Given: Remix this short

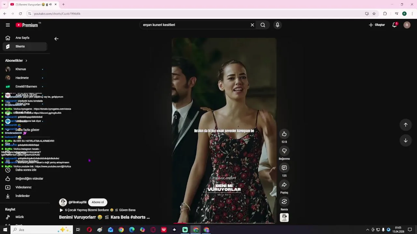Looking at the screenshot, I should 284,201.
